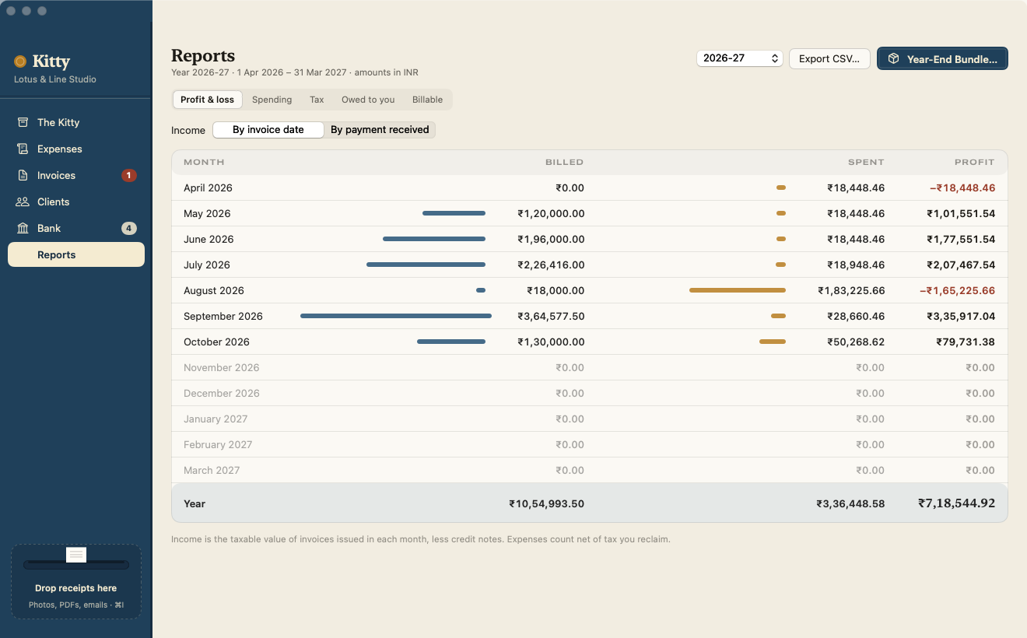Click the Year billed total ₹10,54,993.50
The width and height of the screenshot is (1027, 638).
(546, 503)
